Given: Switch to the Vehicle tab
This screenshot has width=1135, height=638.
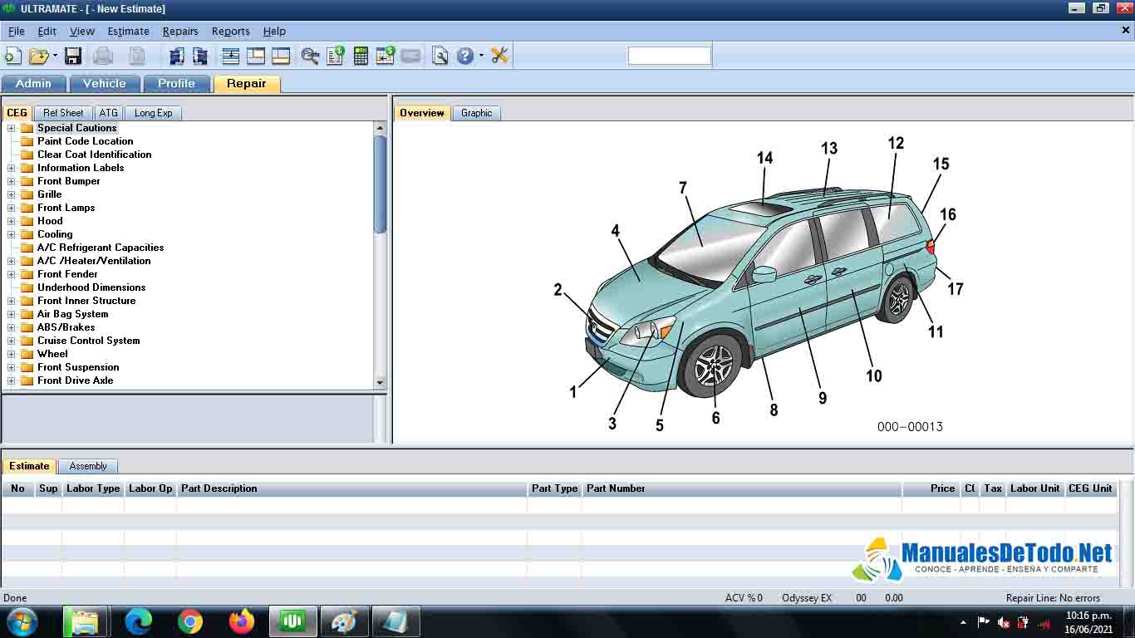Looking at the screenshot, I should tap(104, 83).
